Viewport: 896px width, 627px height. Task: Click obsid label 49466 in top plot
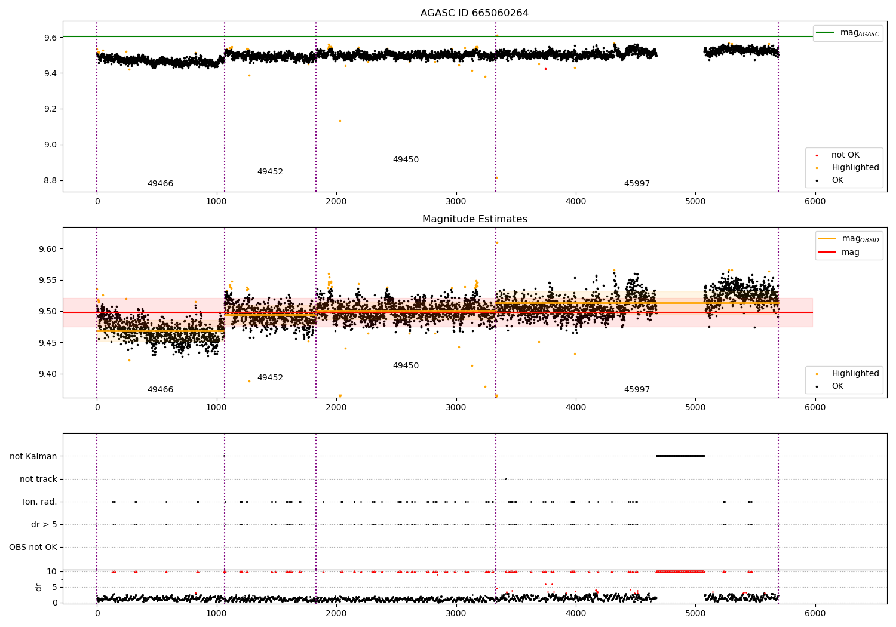160,184
